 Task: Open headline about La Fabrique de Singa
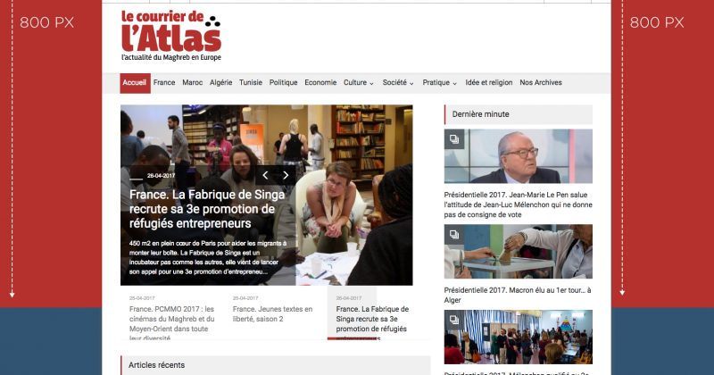[x=207, y=209]
